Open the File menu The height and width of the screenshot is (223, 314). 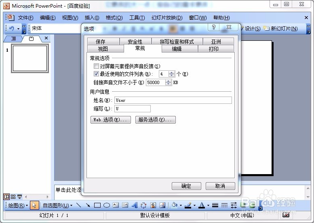point(25,18)
